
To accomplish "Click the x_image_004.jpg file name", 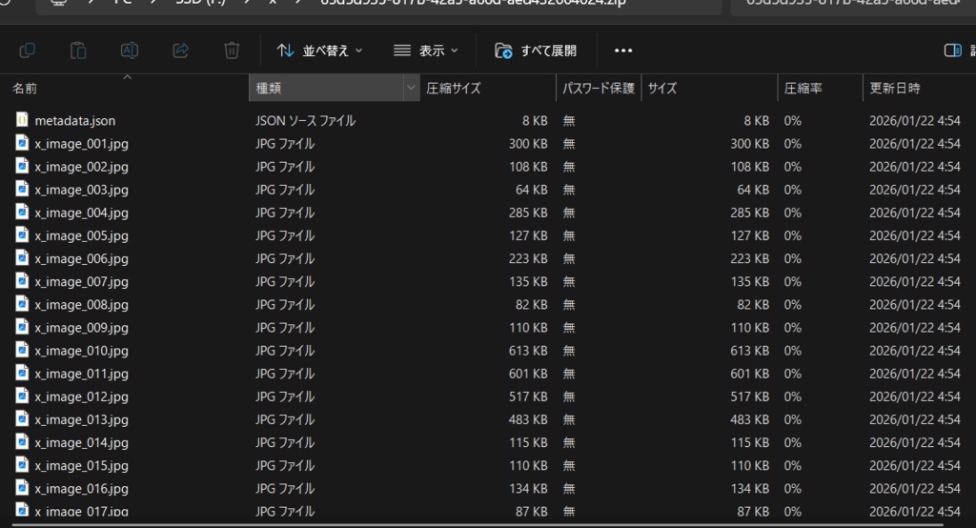I will pyautogui.click(x=82, y=213).
